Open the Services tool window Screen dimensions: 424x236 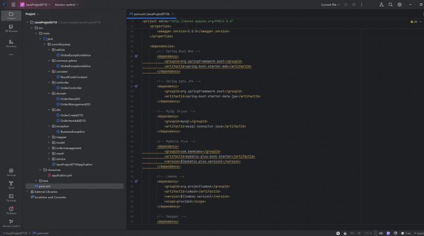coord(11,172)
